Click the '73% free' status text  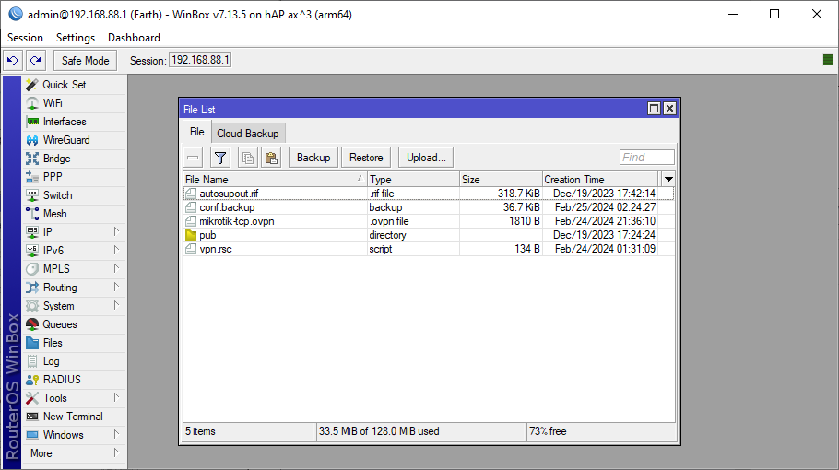click(x=548, y=431)
